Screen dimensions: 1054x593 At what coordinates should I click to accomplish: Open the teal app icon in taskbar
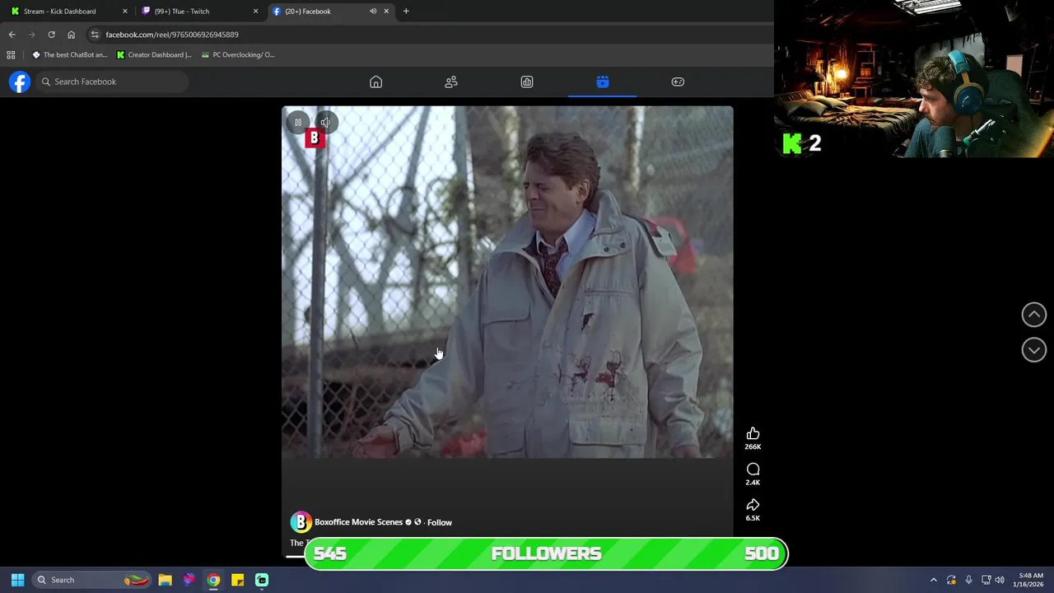pos(262,580)
